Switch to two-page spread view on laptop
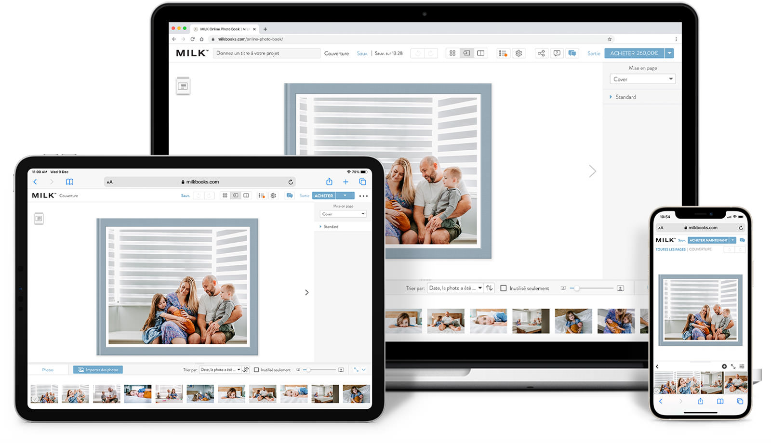Image resolution: width=771 pixels, height=443 pixels. click(x=481, y=53)
